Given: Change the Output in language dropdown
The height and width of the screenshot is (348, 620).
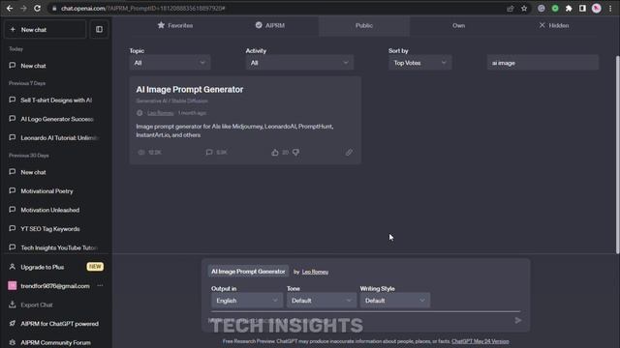Looking at the screenshot, I should tap(247, 301).
